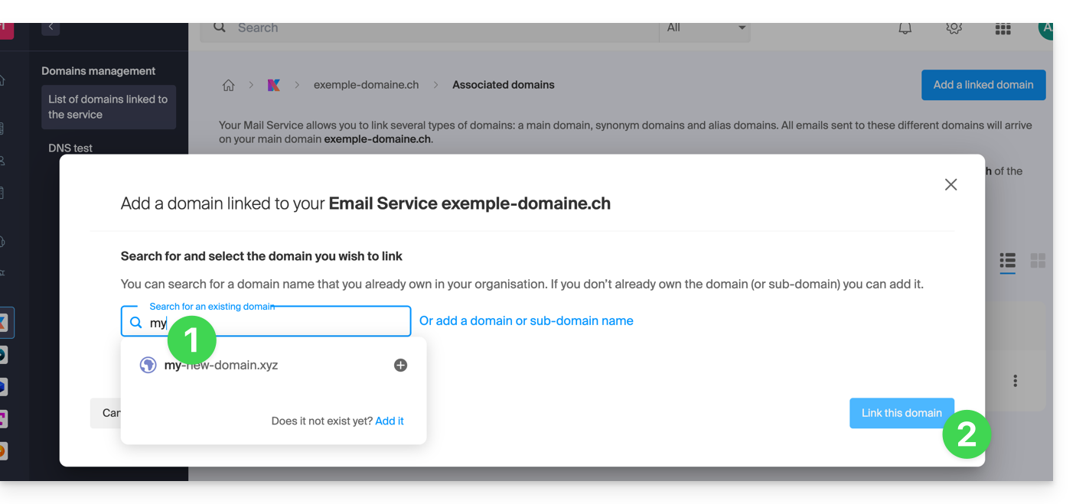Switch to list view layout
Image resolution: width=1076 pixels, height=504 pixels.
(x=1007, y=261)
